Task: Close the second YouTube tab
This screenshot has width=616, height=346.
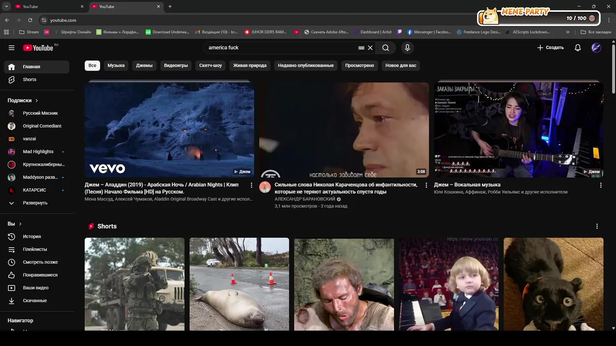Action: pos(158,7)
